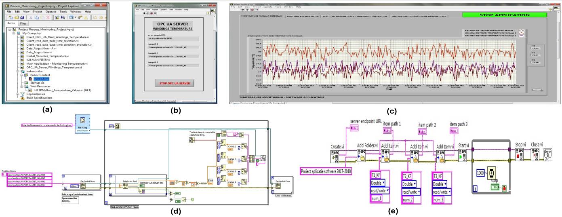Click the OPC Close.vi node icon
Image resolution: width=562 pixels, height=217 pixels.
[x=536, y=155]
